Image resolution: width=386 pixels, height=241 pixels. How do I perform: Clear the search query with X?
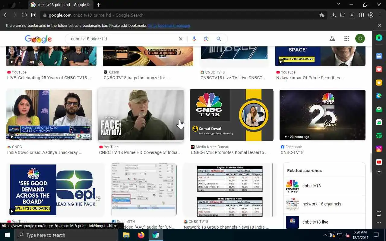180,39
